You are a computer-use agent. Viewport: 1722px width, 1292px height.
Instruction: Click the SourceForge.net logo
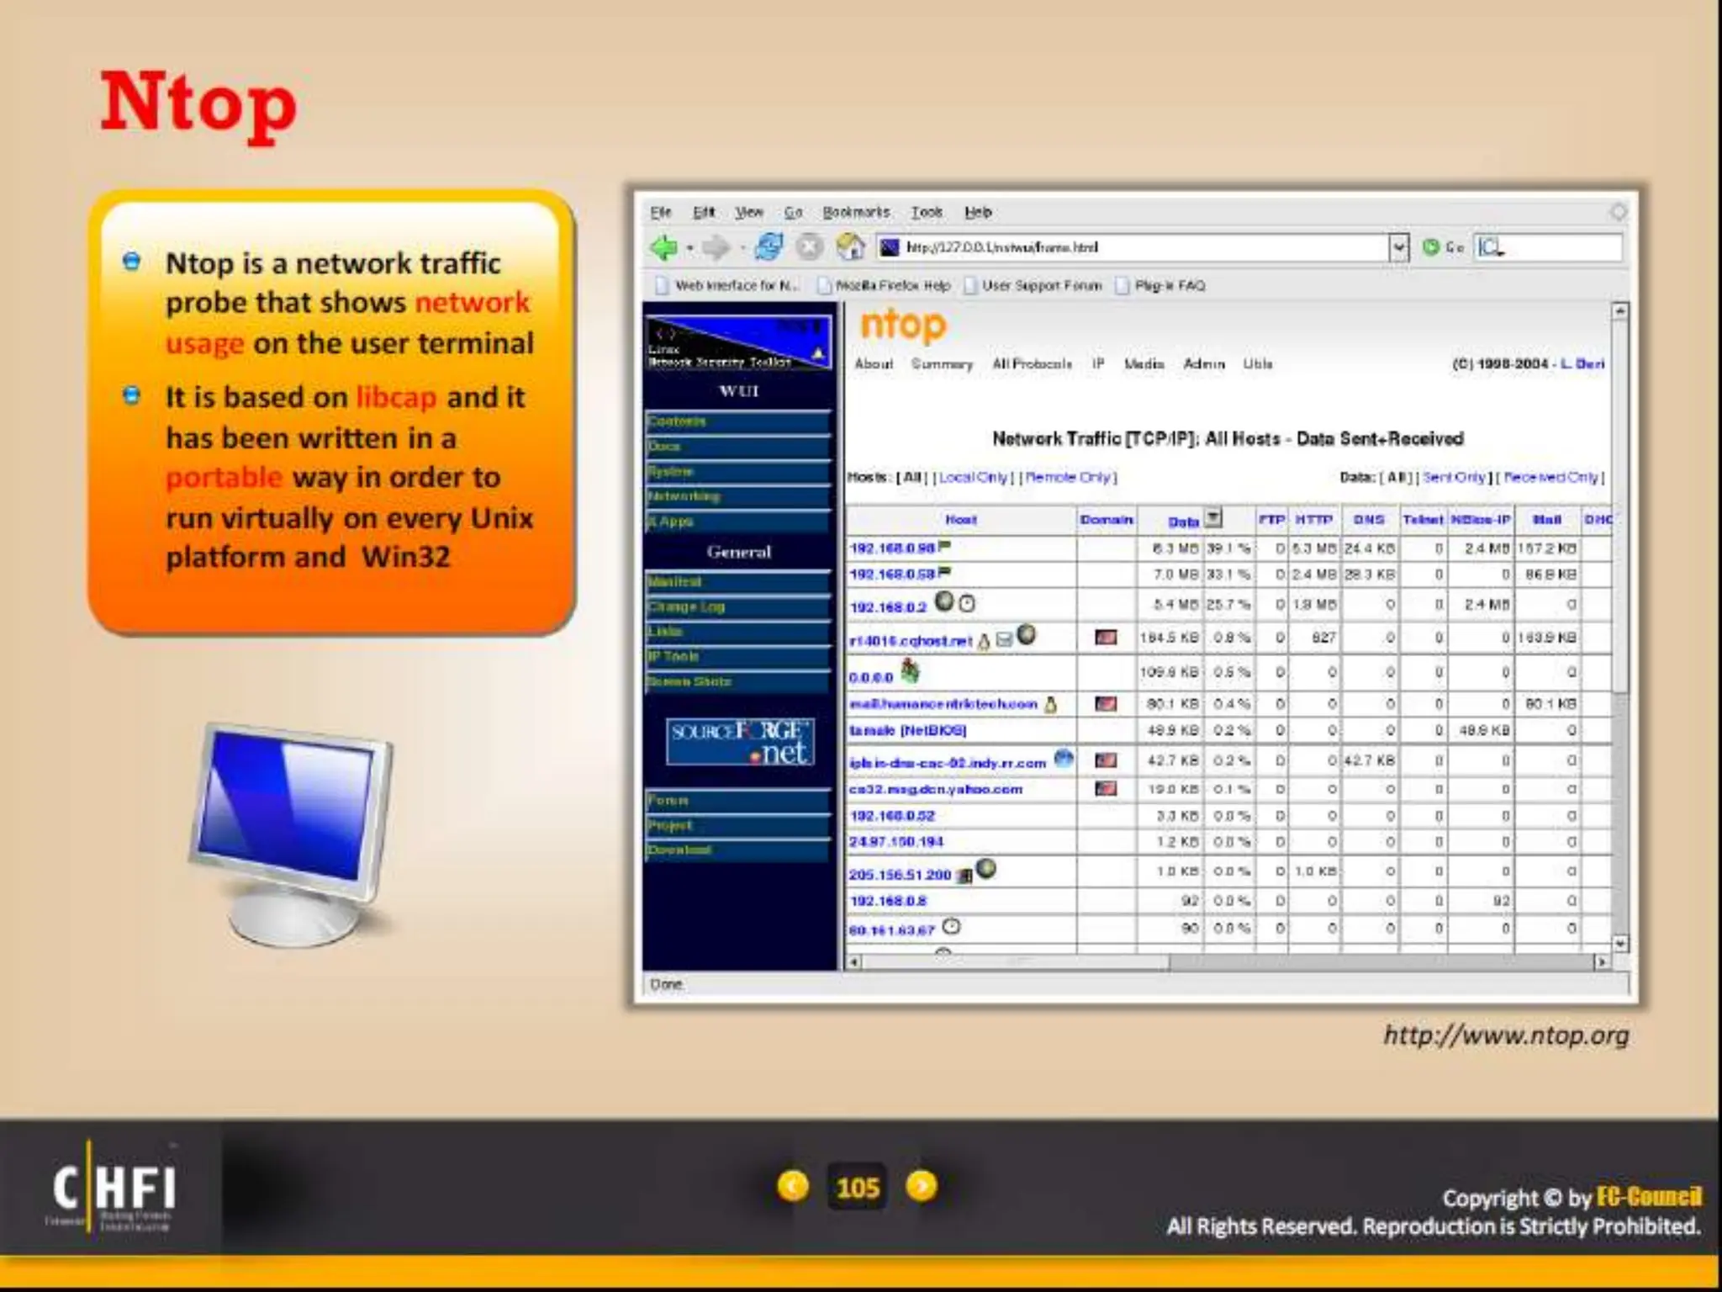point(740,742)
